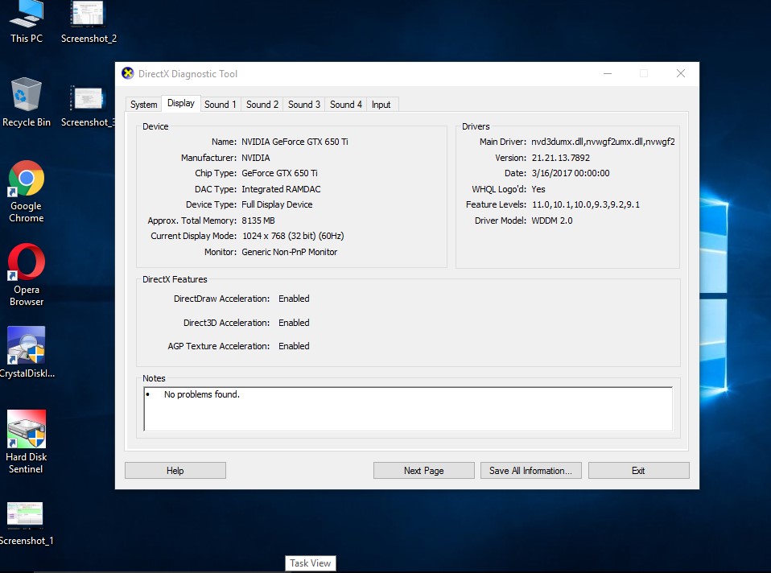
Task: Open Hard Disk Sentinel shortcut
Action: point(27,431)
